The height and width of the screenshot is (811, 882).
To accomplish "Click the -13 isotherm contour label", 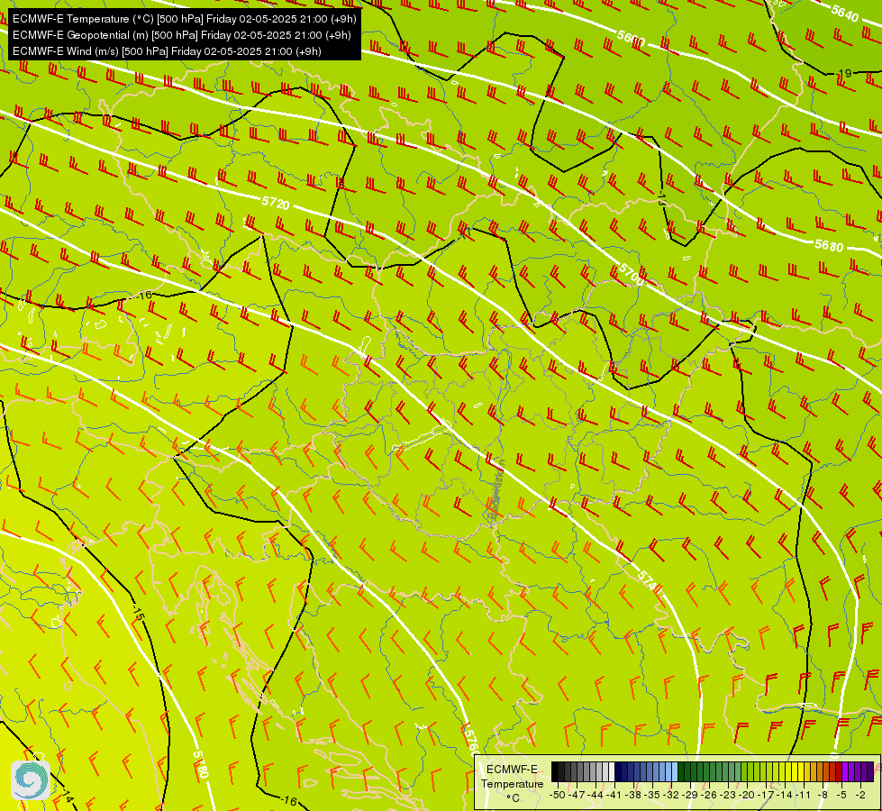I will point(662,198).
